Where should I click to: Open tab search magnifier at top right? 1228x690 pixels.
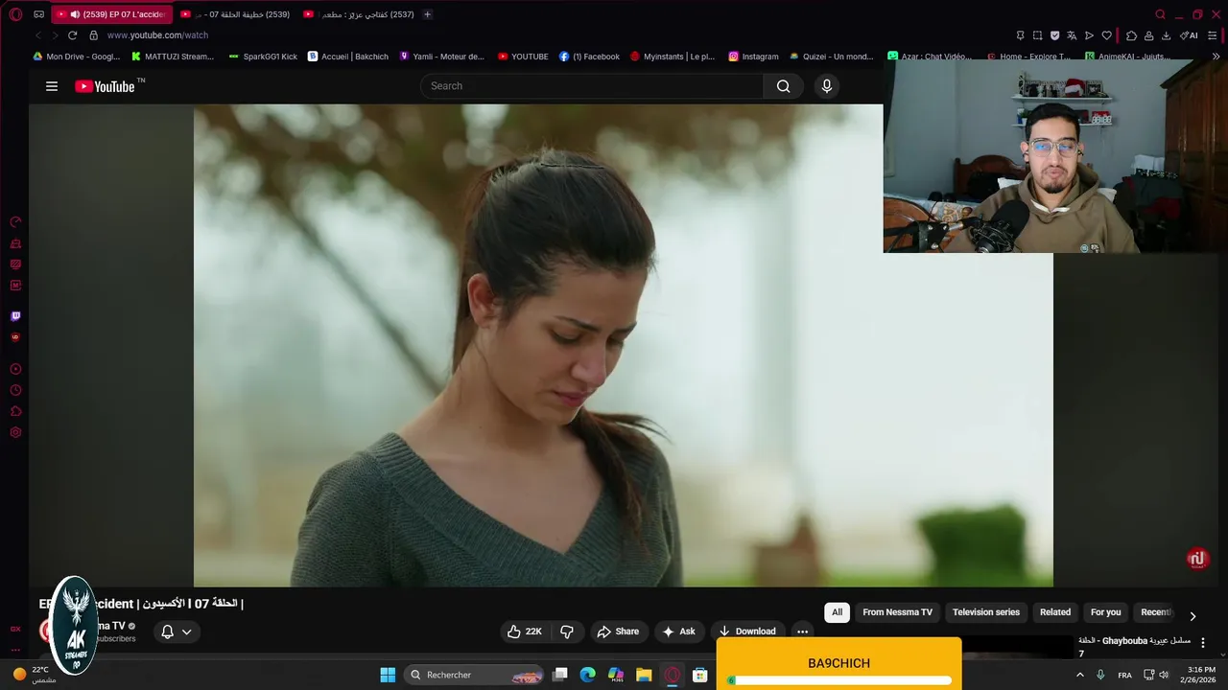tap(1160, 14)
